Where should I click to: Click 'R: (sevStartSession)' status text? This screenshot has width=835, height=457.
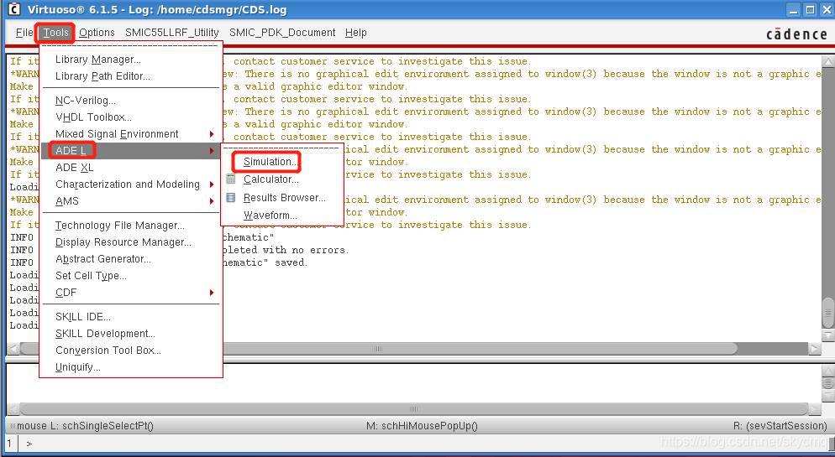(780, 426)
